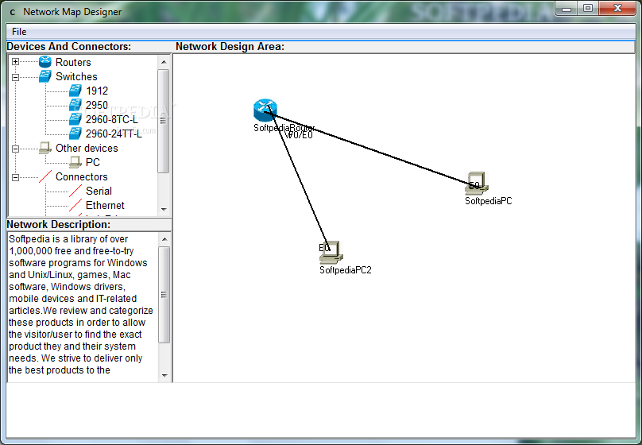
Task: Click the Routers category icon
Action: coord(45,62)
